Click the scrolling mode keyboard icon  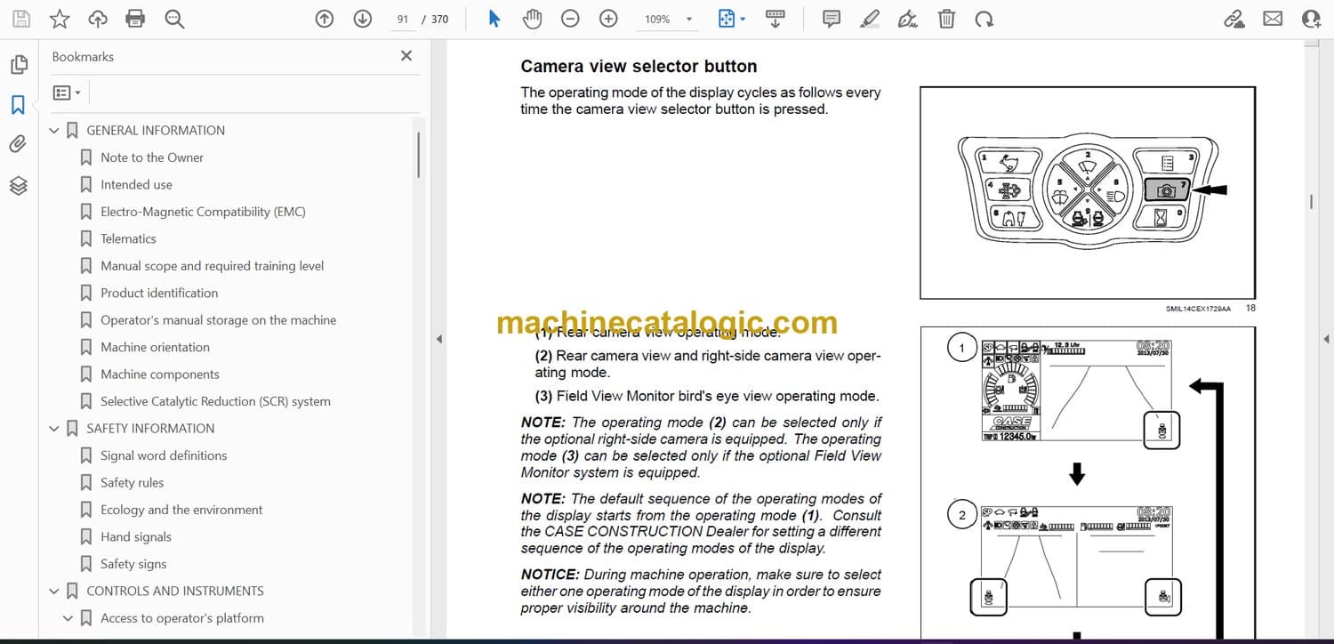pyautogui.click(x=775, y=19)
